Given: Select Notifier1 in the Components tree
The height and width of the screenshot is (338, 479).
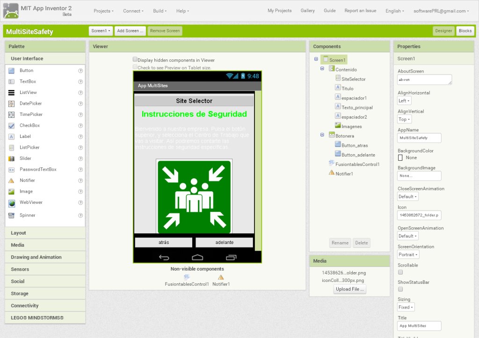Looking at the screenshot, I should click(344, 174).
